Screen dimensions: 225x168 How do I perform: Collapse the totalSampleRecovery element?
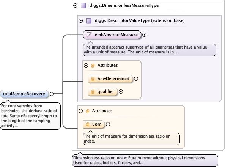[52, 94]
